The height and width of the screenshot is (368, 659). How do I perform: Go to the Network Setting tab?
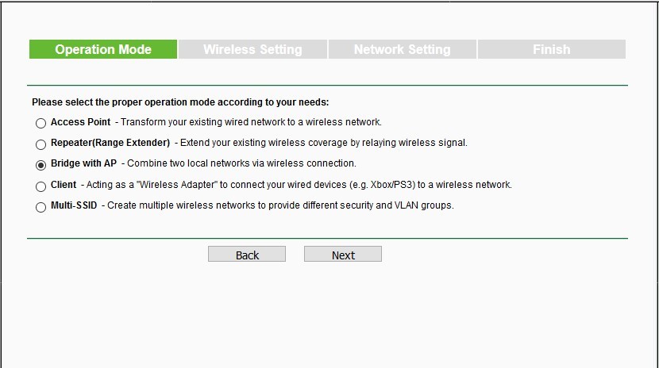click(403, 49)
